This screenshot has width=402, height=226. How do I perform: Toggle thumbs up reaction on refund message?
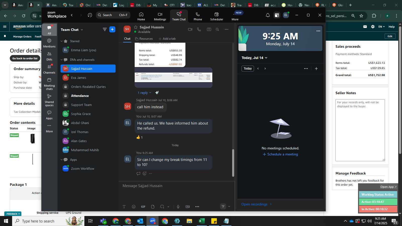point(139,137)
